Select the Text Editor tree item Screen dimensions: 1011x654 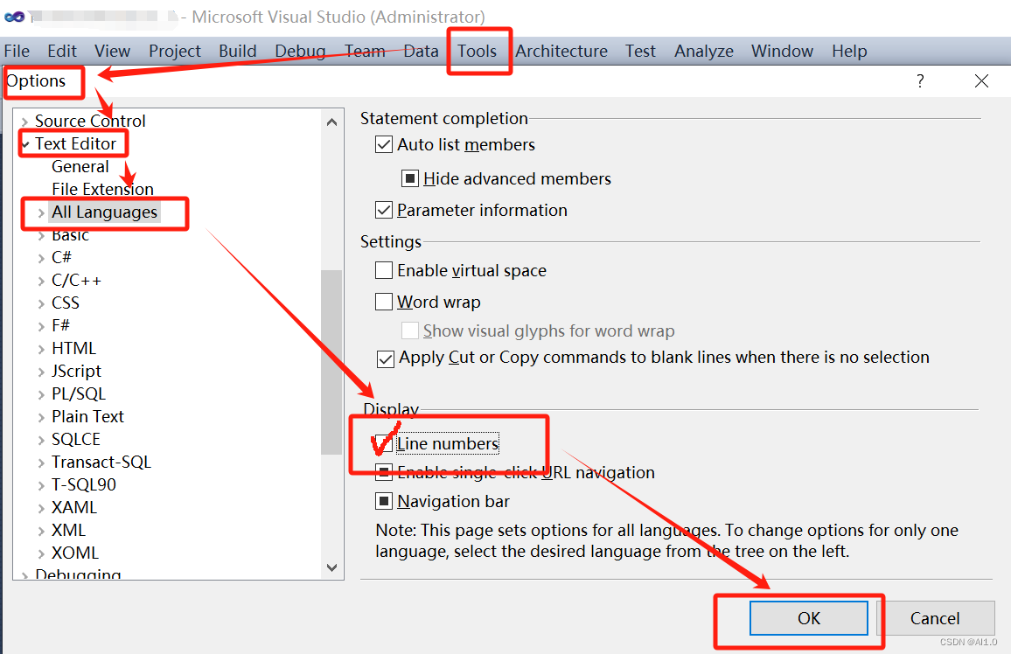click(75, 143)
